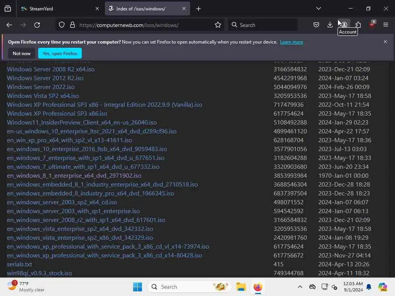Viewport: 395px width, 296px height.
Task: Open Windows11_InsiderPreview_Client_x64 iso link
Action: [82, 122]
